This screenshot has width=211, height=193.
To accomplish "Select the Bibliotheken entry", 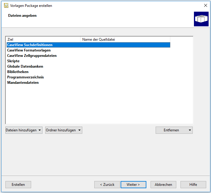I will [18, 72].
